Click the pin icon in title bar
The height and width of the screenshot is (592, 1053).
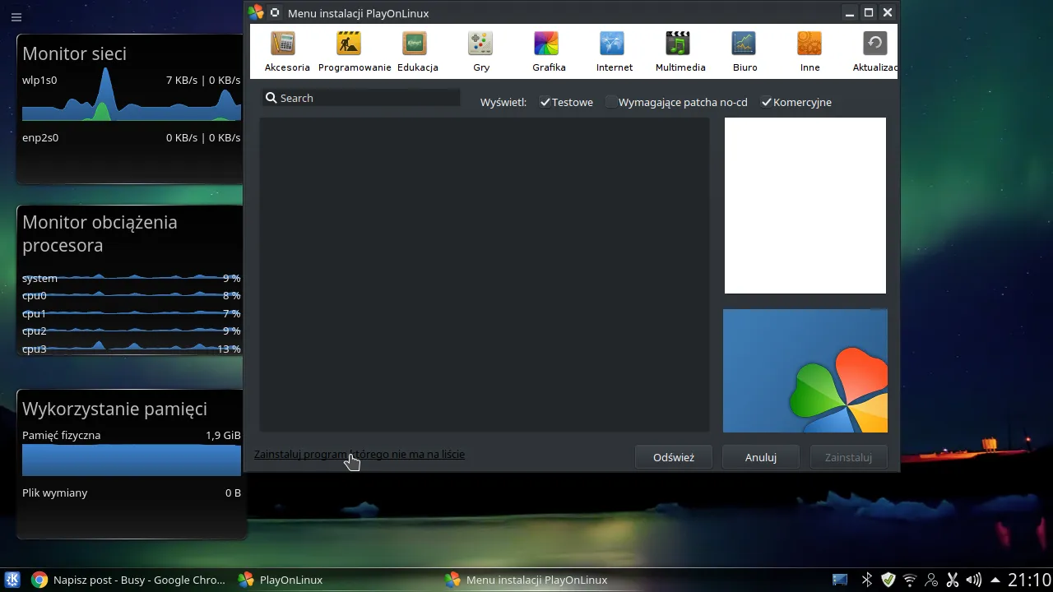pyautogui.click(x=275, y=12)
